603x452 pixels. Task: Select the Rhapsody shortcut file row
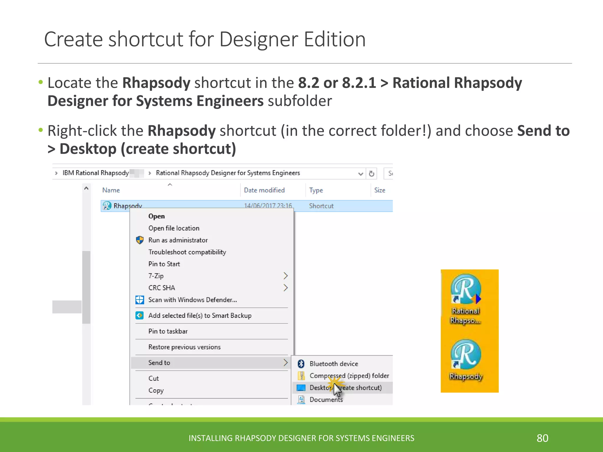coord(247,206)
